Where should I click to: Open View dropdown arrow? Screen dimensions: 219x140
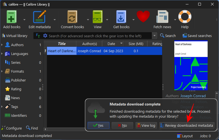click(107, 20)
